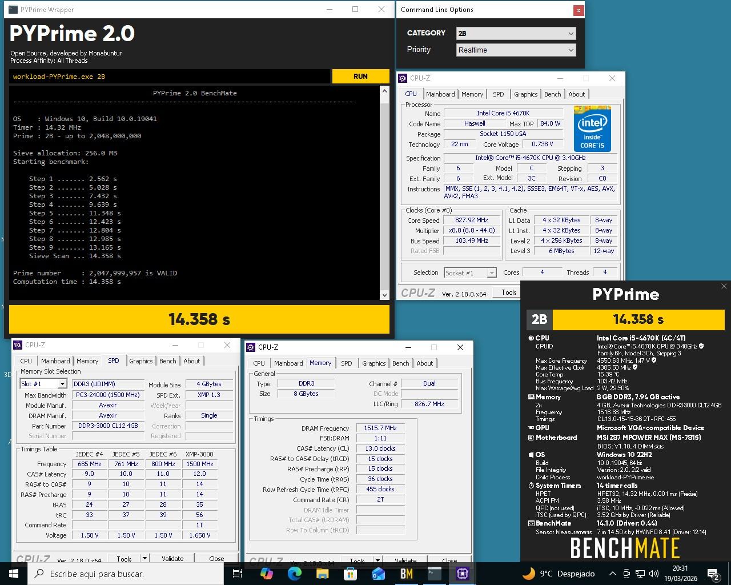Open the Priority dropdown showing Realtime

click(x=516, y=50)
